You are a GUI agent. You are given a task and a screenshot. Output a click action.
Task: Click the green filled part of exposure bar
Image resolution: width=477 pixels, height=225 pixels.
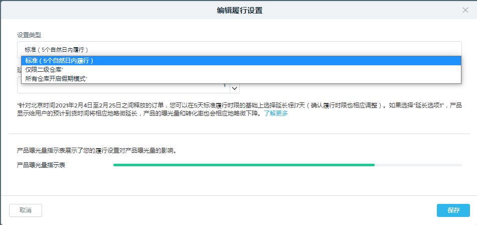pos(244,165)
